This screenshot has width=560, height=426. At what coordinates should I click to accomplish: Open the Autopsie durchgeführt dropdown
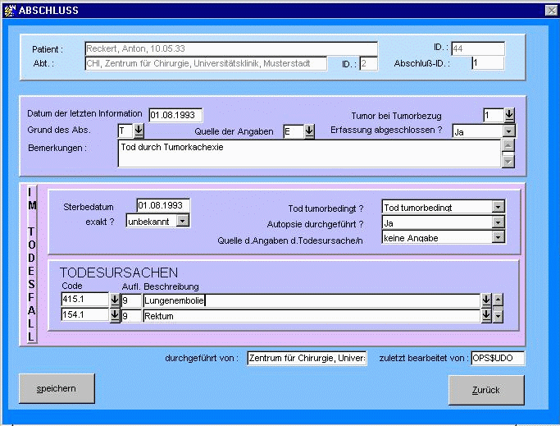[498, 222]
